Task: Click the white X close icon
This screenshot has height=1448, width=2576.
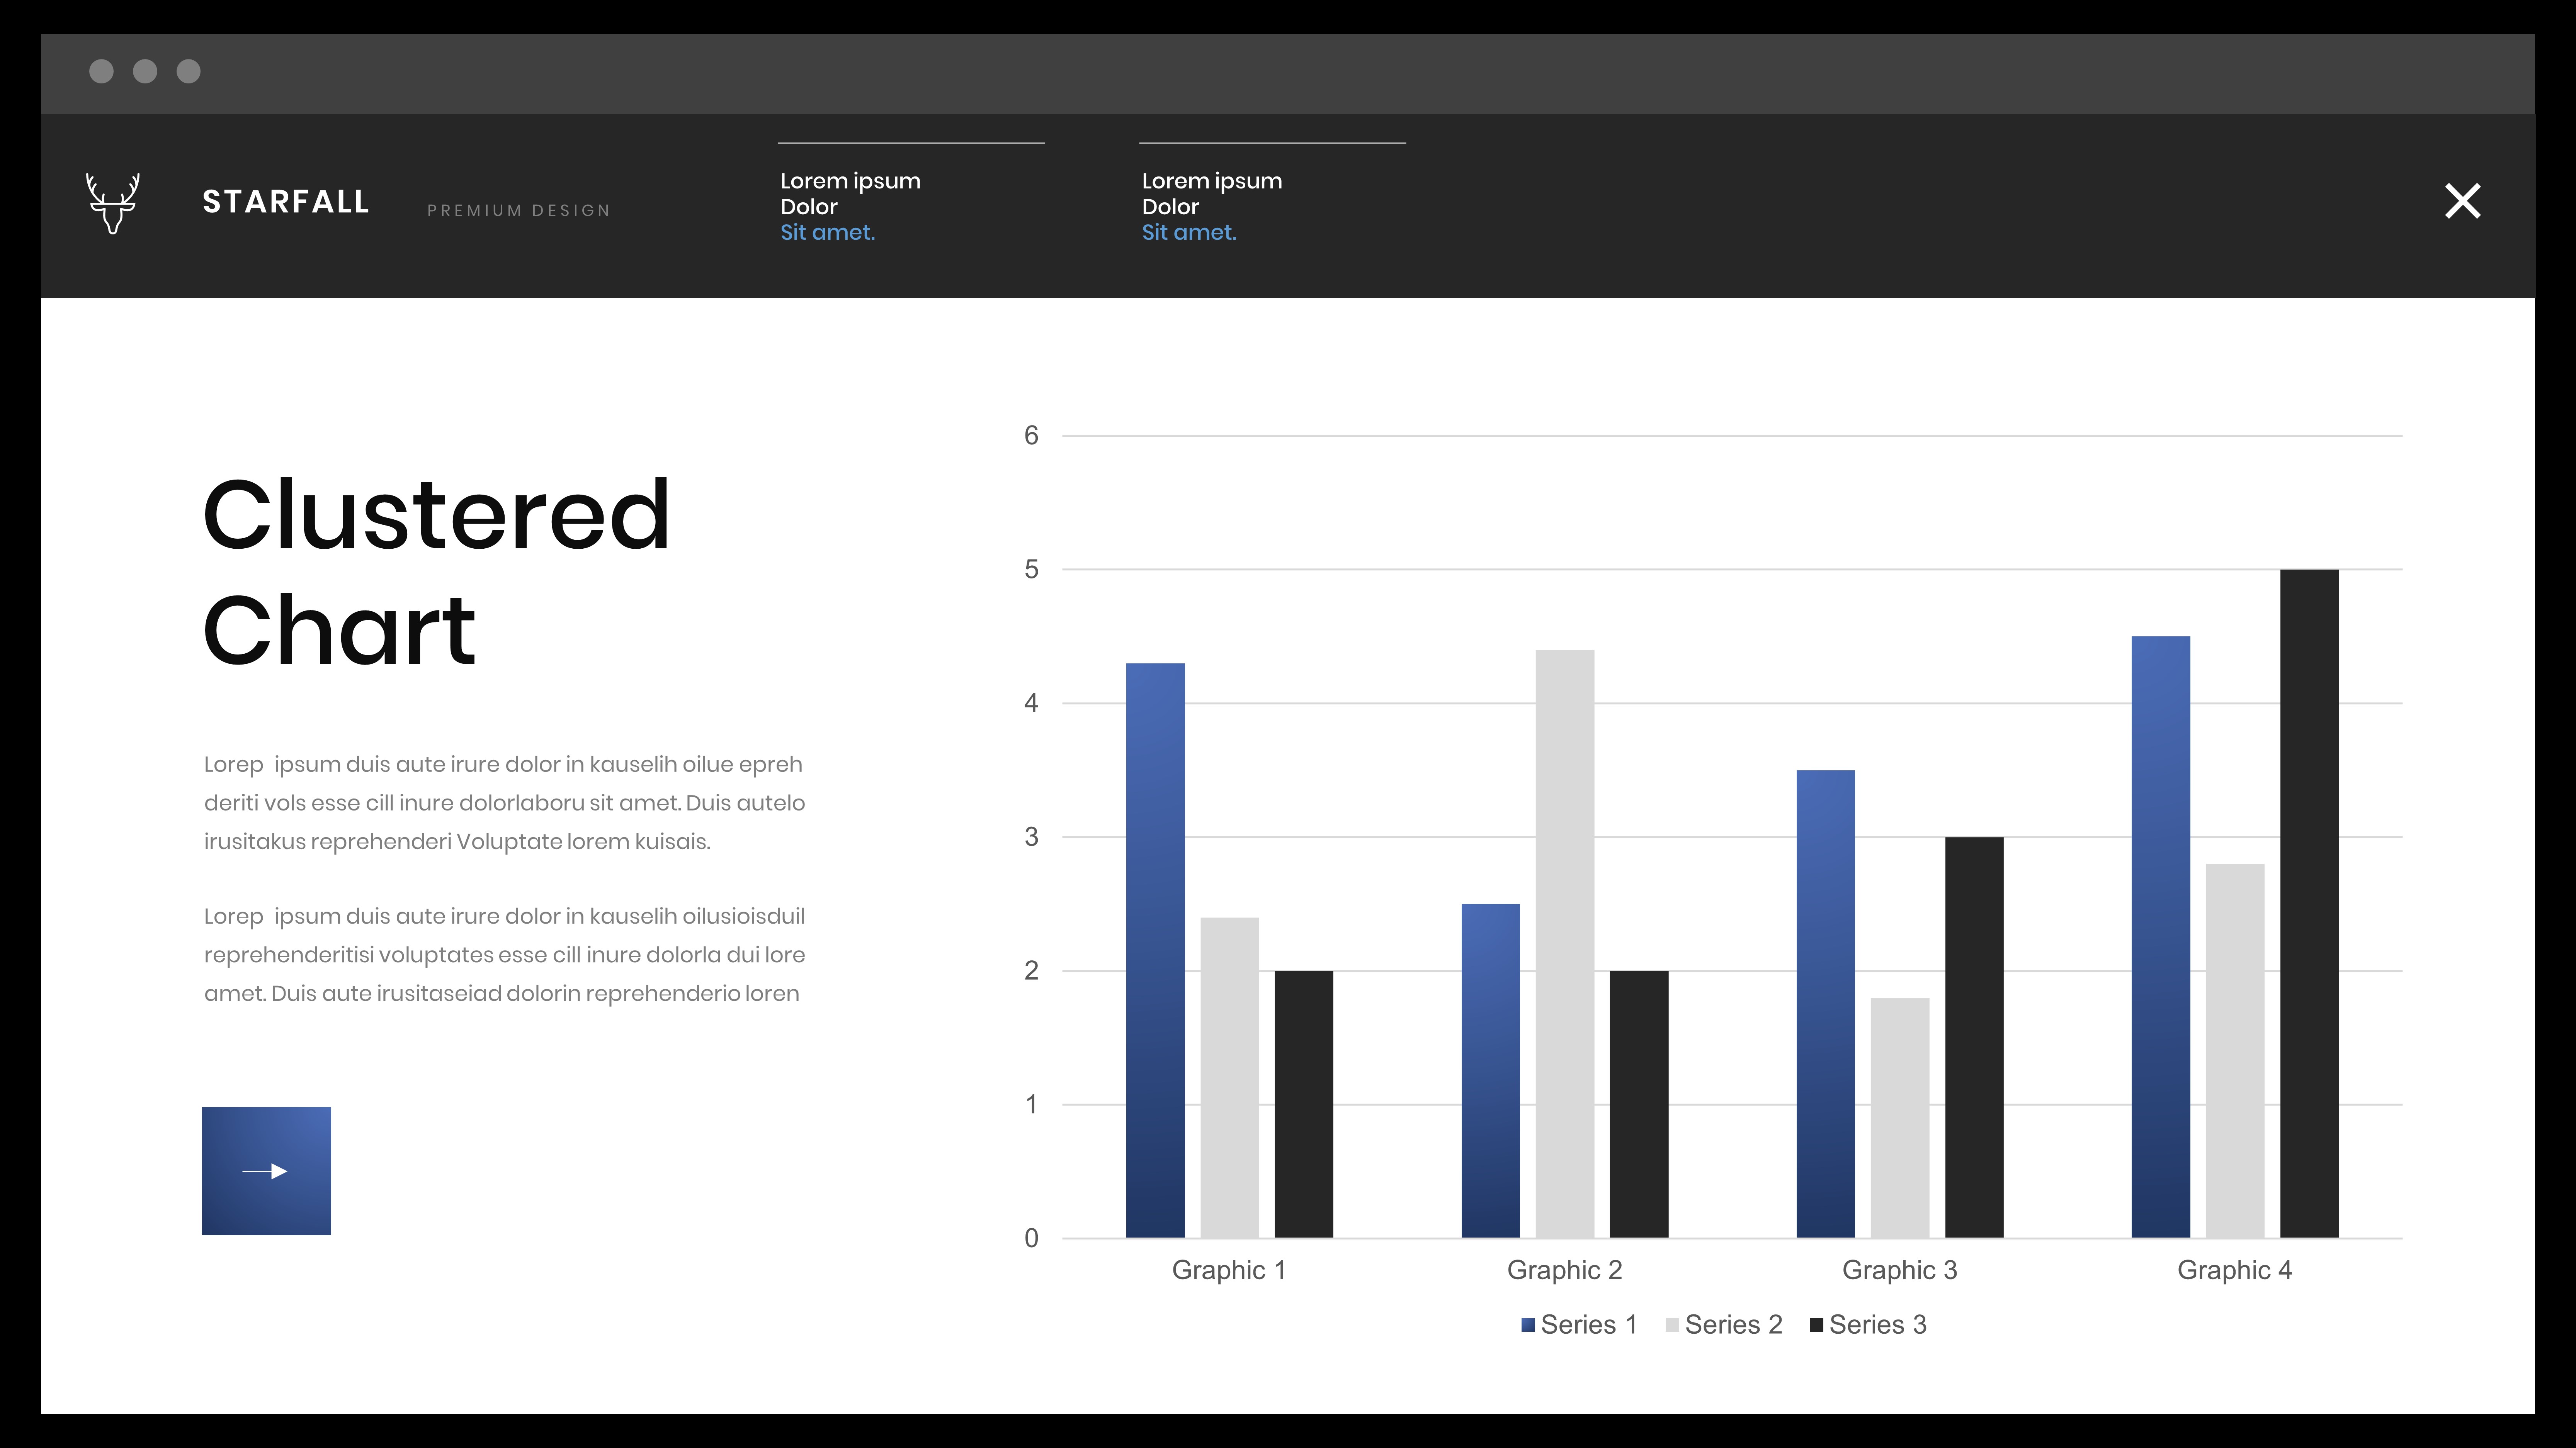Action: (2462, 201)
